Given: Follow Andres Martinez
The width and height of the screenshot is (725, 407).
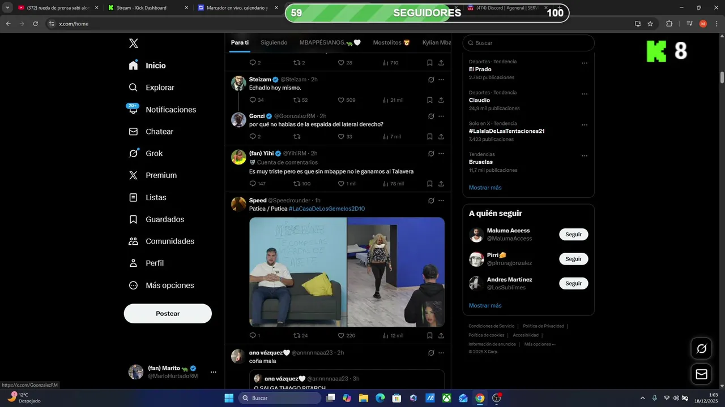Looking at the screenshot, I should click(573, 283).
